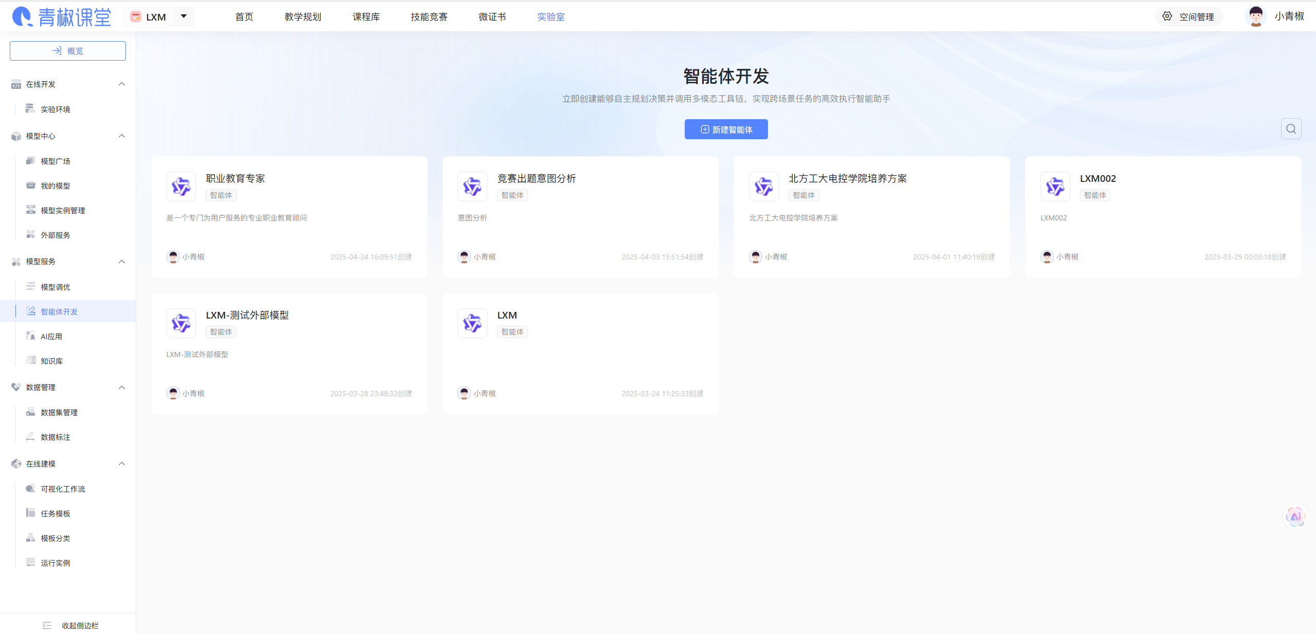
Task: Open the LXM workspace dropdown arrow
Action: [x=184, y=16]
